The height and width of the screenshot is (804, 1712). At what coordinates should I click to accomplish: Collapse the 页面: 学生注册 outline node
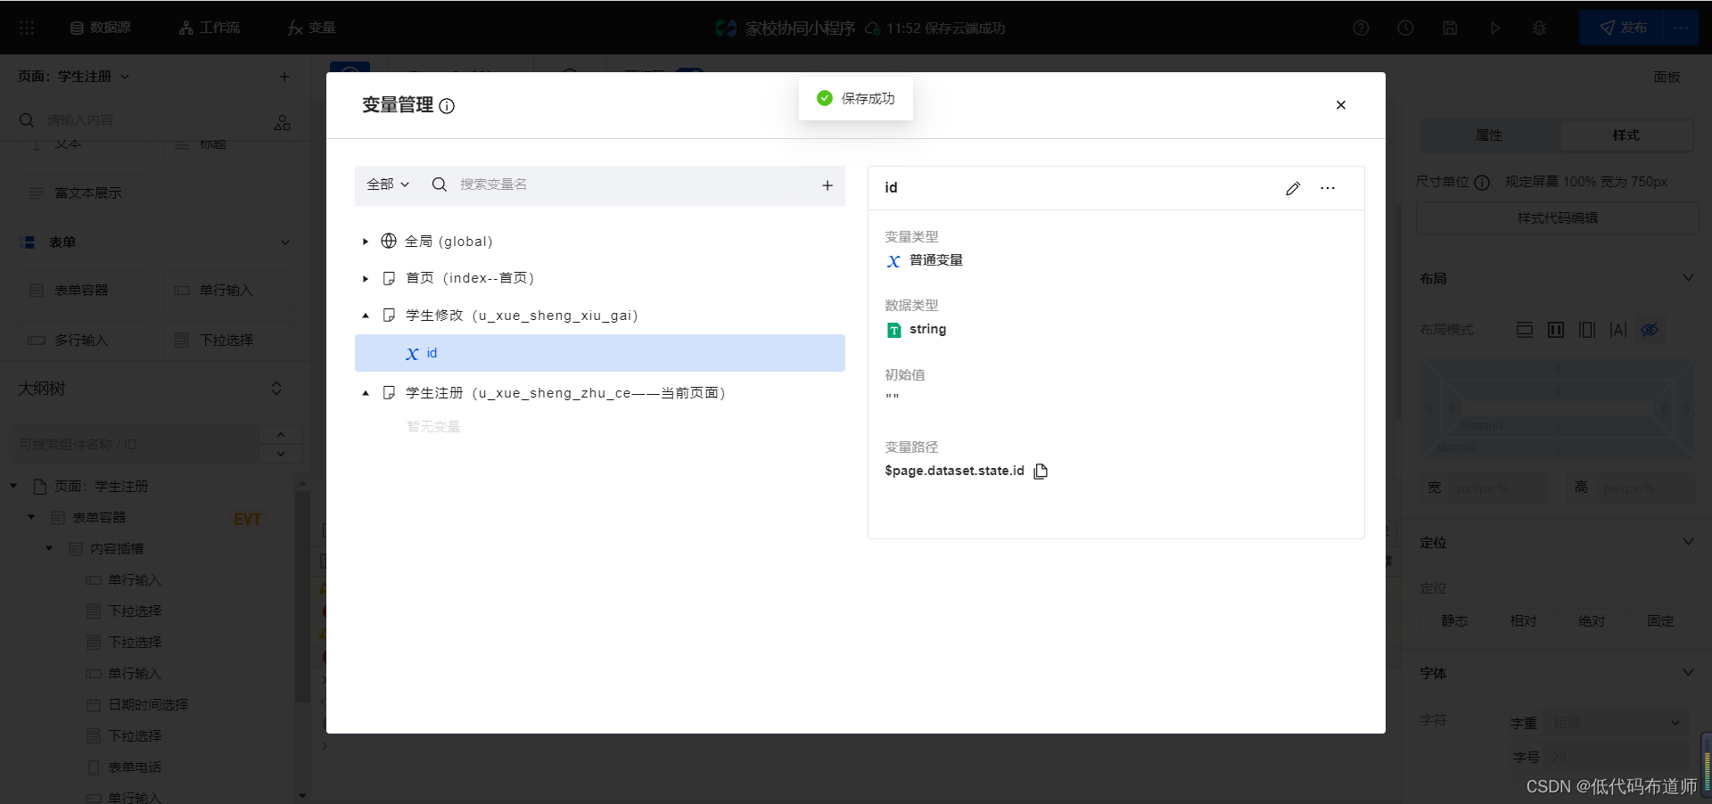[x=13, y=487]
